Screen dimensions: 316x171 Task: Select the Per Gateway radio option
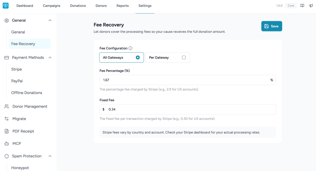point(168,58)
